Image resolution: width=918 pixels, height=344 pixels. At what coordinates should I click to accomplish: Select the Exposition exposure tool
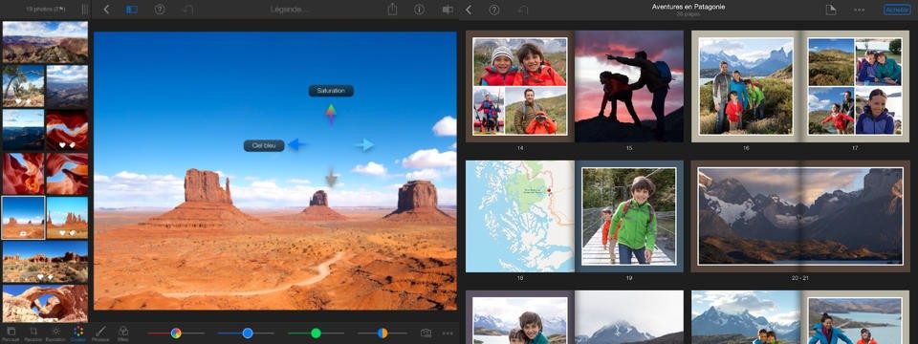(55, 333)
